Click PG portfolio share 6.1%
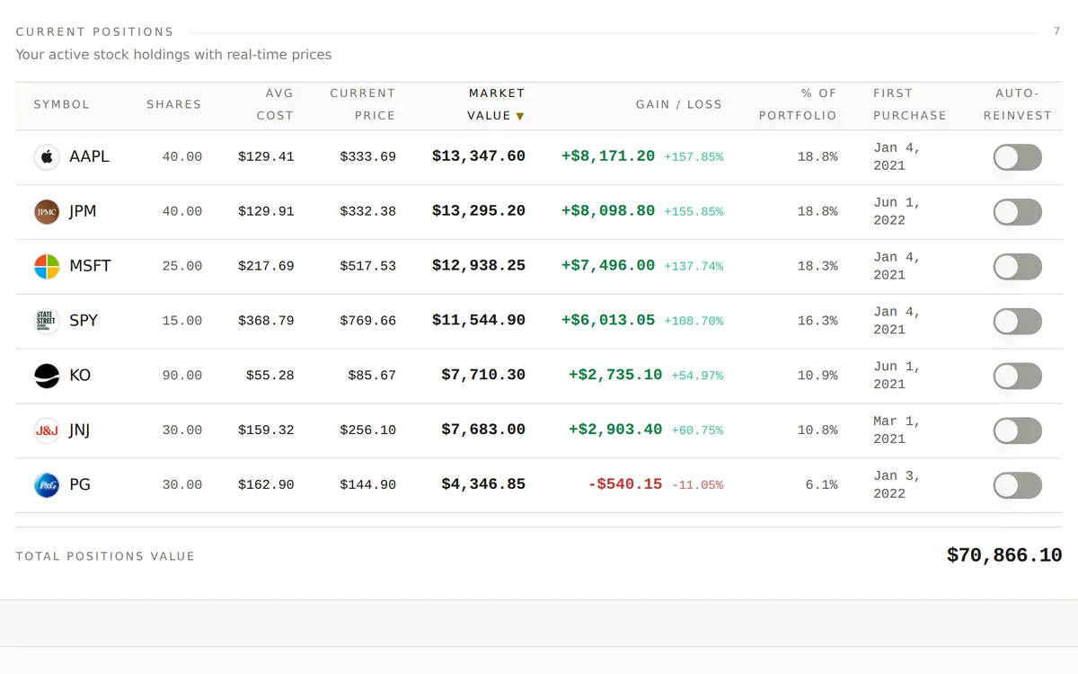 tap(822, 486)
